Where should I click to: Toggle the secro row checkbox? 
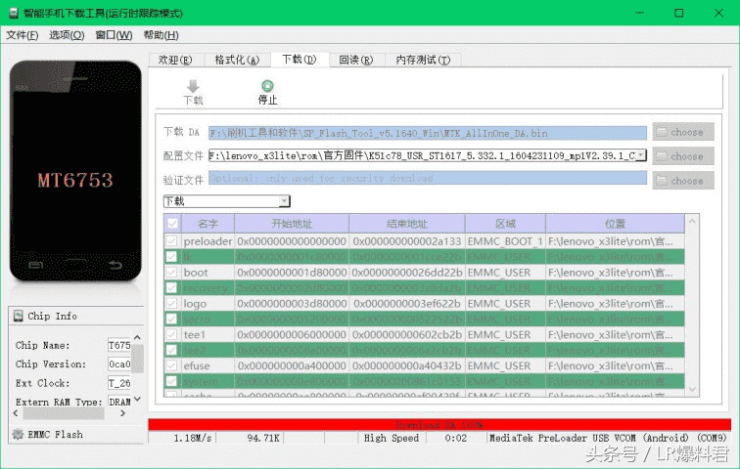pos(171,319)
